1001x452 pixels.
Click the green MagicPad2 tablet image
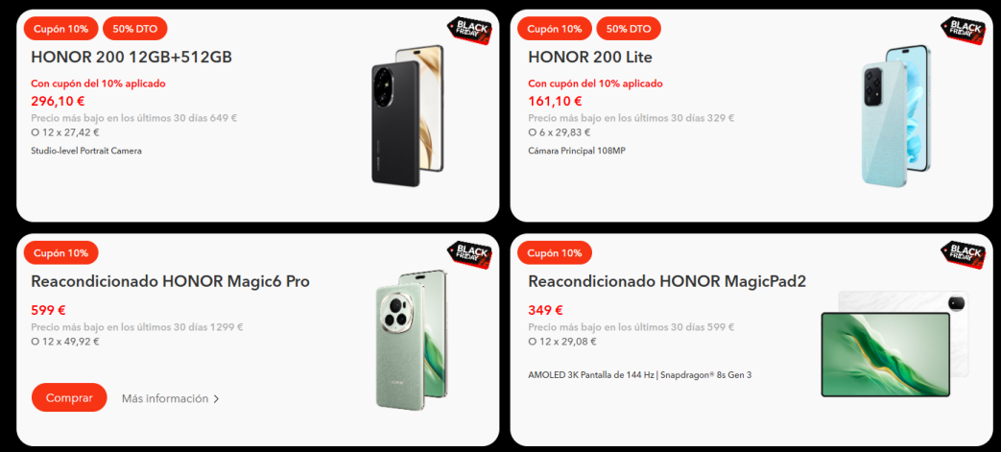[894, 345]
